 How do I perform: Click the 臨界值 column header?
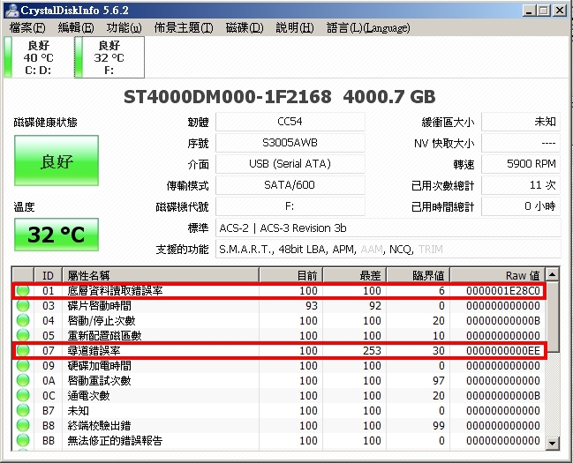tap(418, 275)
